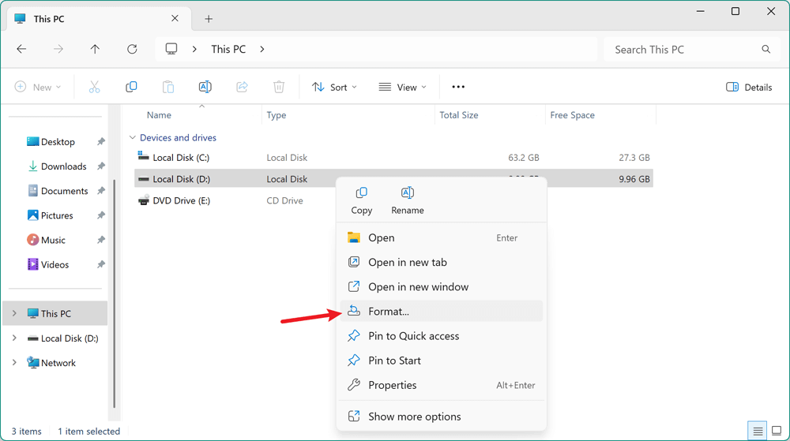Click the Rename icon in the toolbar
Image resolution: width=790 pixels, height=441 pixels.
[x=205, y=87]
